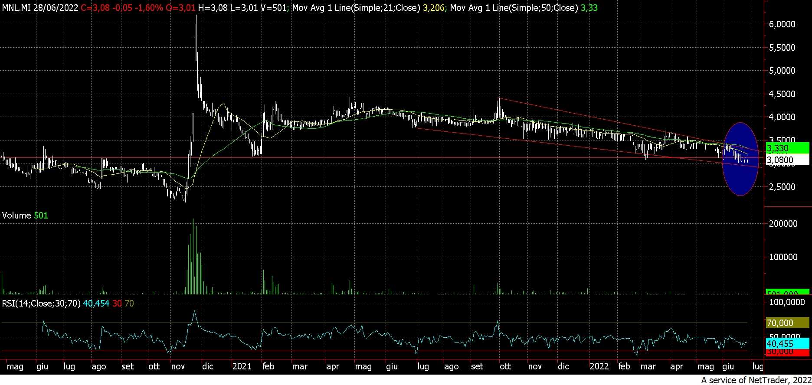
Task: Click the green 3,330 price tag
Action: click(787, 148)
